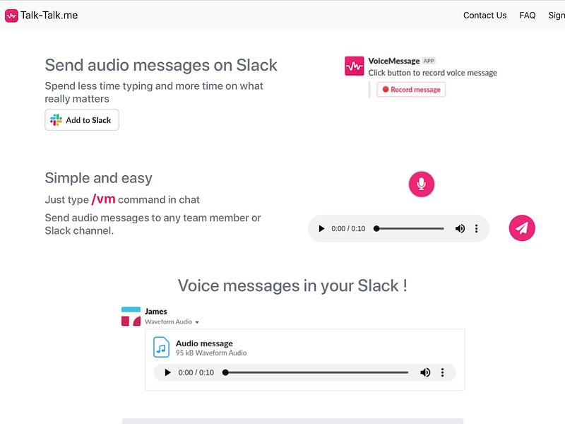Image resolution: width=565 pixels, height=424 pixels.
Task: Open the Contact Us page
Action: 484,15
